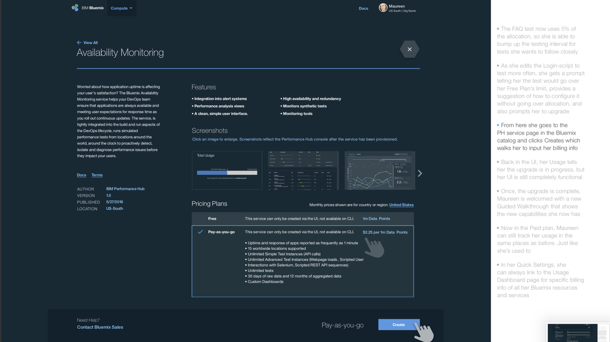Enlarge the Total Usage screenshot thumbnail
The height and width of the screenshot is (342, 610).
(227, 170)
